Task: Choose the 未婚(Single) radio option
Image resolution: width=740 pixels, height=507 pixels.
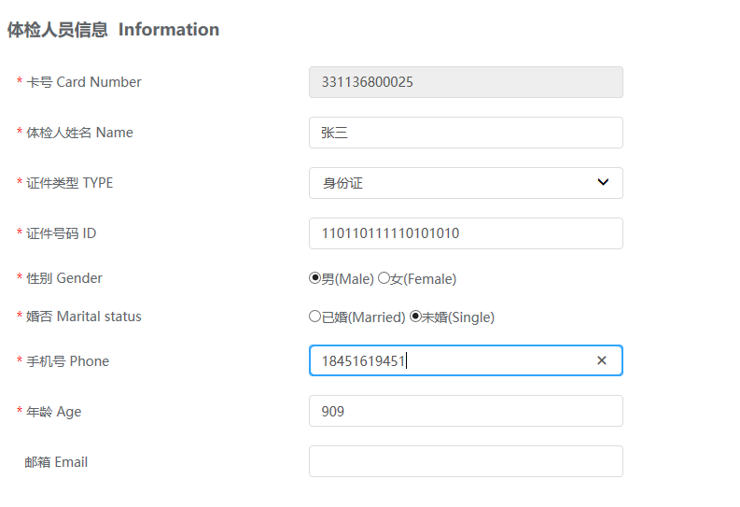Action: click(416, 317)
